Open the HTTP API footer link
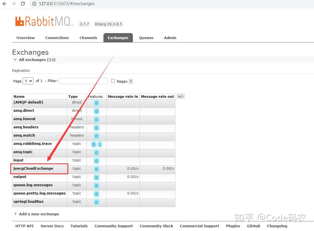The height and width of the screenshot is (231, 314). pos(25,226)
